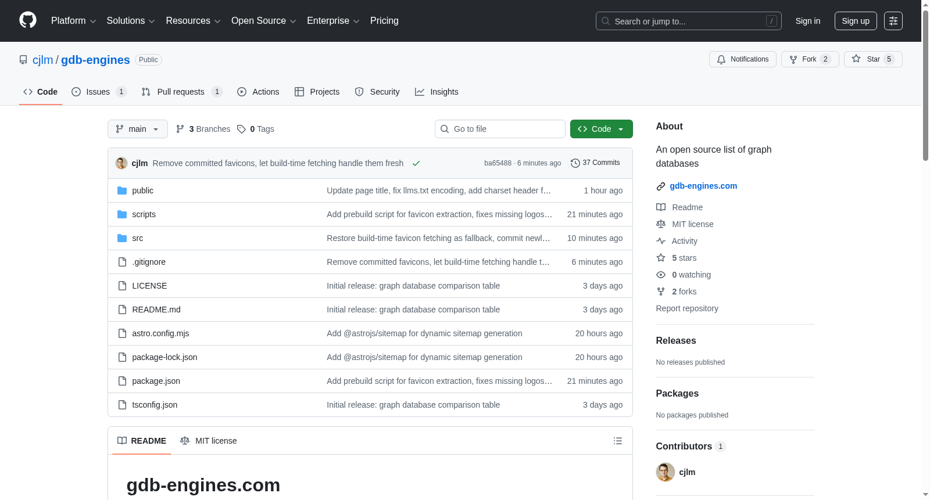
Task: Click the LICENSE file icon
Action: [122, 286]
